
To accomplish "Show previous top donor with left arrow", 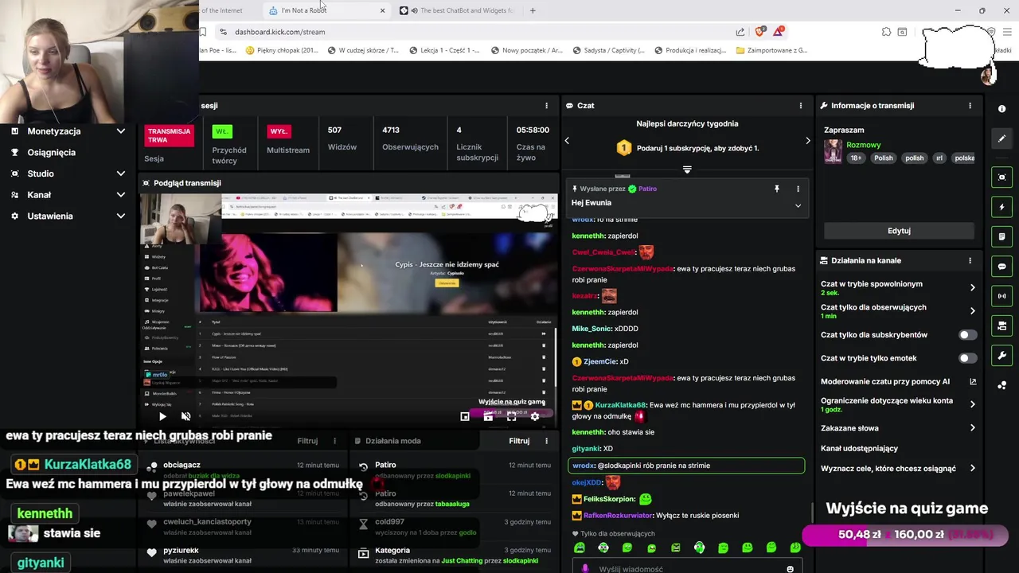I will pos(567,141).
